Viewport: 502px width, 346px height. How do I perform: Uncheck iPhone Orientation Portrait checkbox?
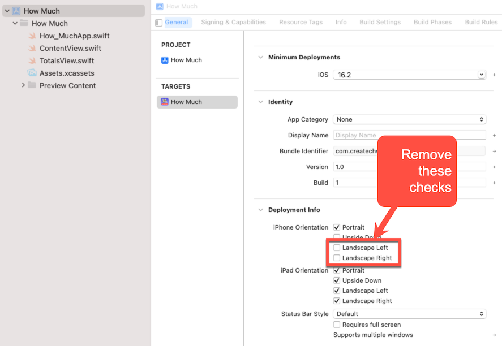tap(337, 227)
